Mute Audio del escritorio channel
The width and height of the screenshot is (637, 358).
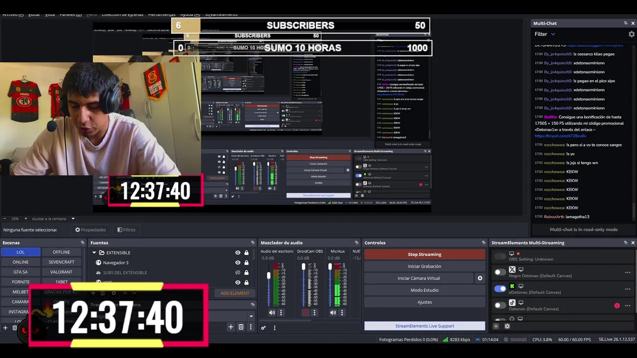(272, 313)
